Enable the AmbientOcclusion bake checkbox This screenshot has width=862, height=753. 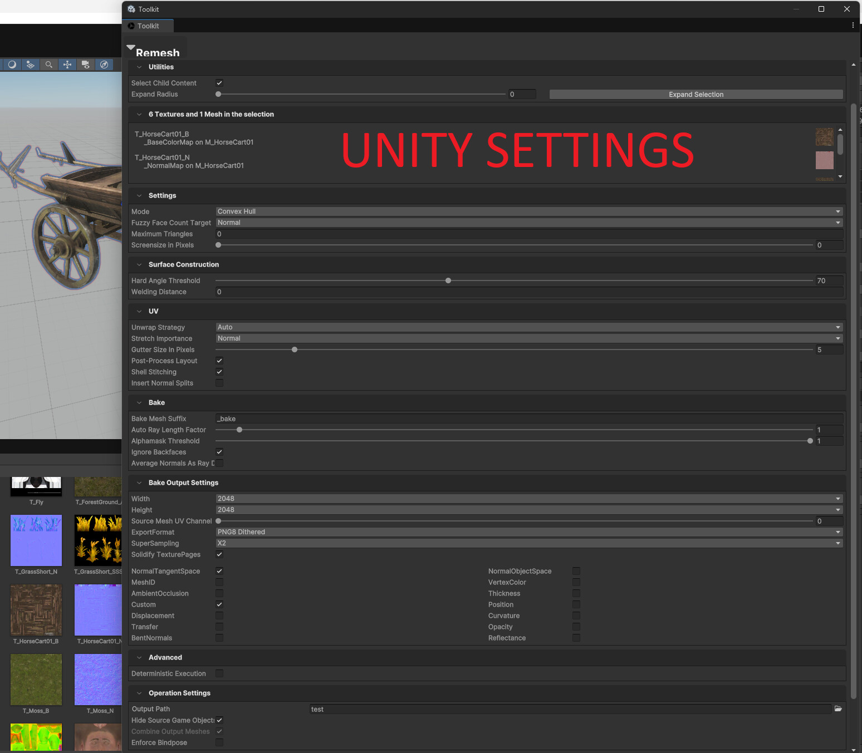[219, 593]
